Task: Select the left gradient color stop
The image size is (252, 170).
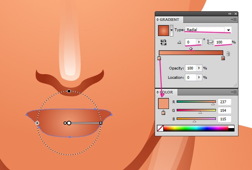Action: [x=159, y=58]
